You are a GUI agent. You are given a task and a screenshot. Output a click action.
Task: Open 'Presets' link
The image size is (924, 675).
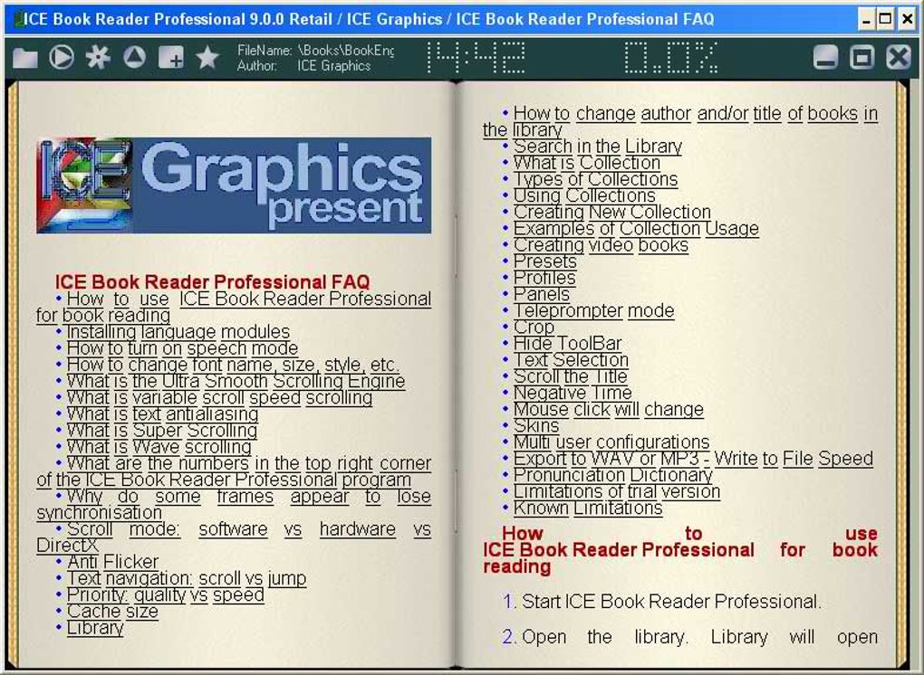pyautogui.click(x=545, y=261)
